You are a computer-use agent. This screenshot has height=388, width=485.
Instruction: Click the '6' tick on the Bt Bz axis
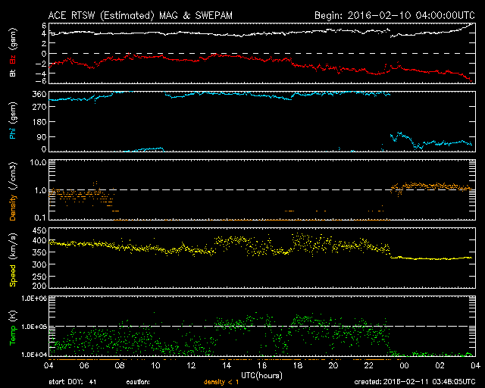coord(44,25)
